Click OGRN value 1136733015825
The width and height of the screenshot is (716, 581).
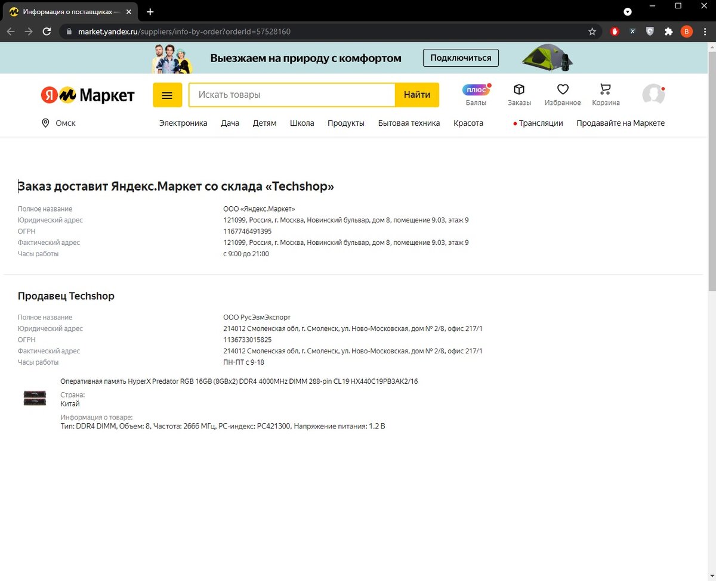[248, 340]
